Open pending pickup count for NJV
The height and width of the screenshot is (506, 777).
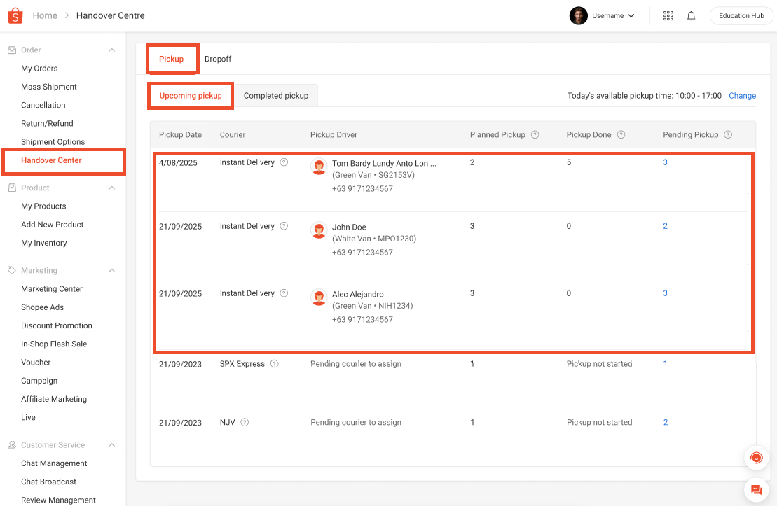[x=666, y=422]
